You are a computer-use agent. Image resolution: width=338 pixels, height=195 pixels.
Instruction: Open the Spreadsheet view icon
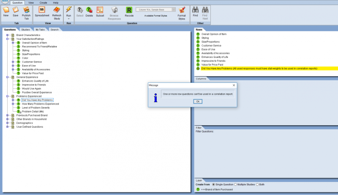click(42, 10)
